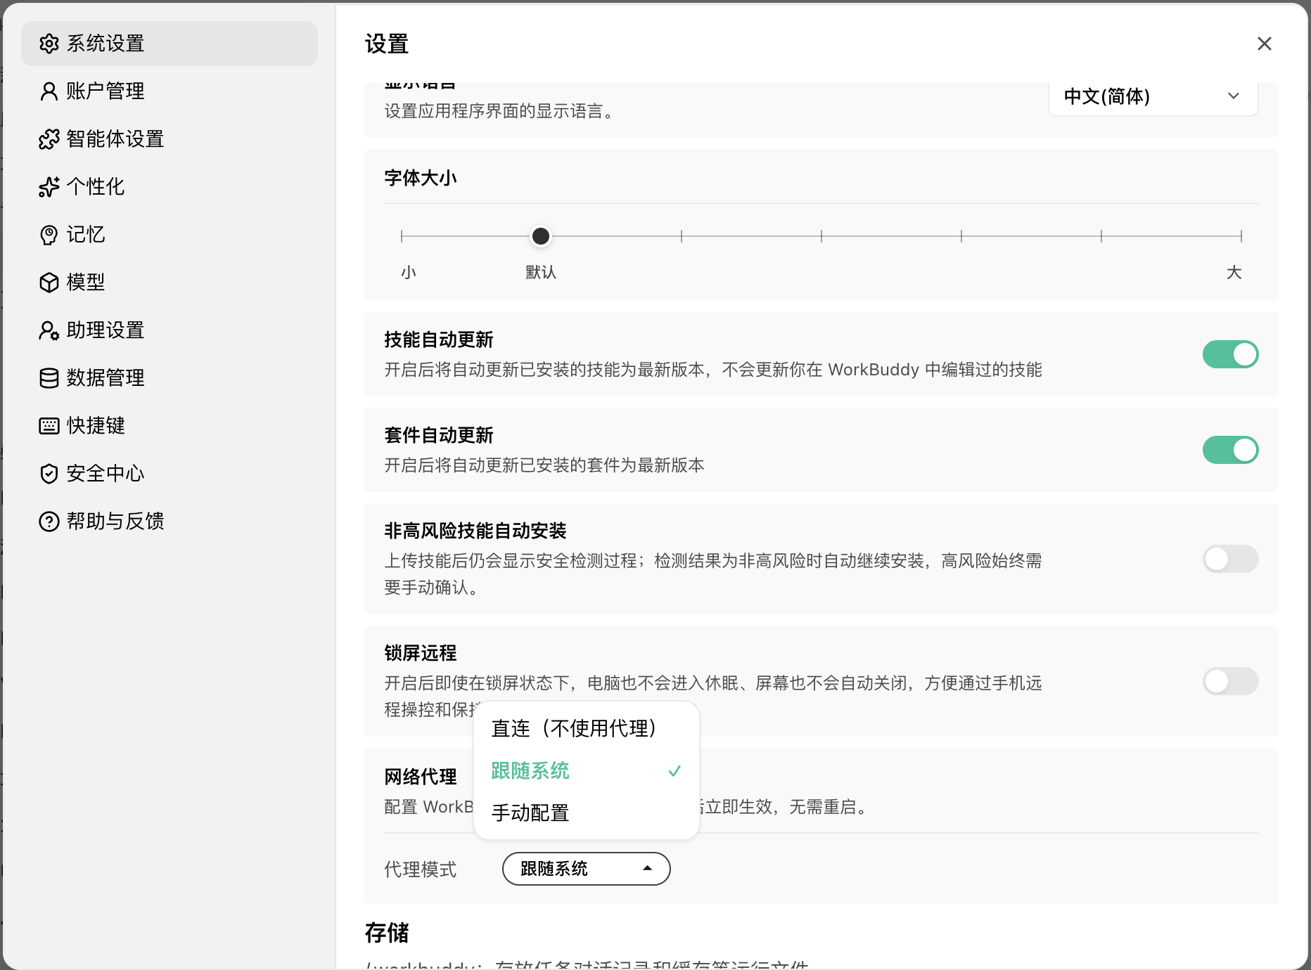This screenshot has height=970, width=1311.
Task: Click the 存储 section heading
Action: 387,933
